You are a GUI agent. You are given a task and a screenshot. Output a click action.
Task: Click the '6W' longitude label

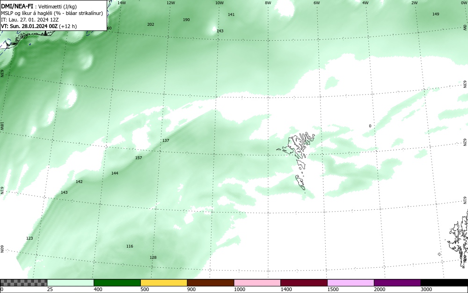click(x=317, y=3)
